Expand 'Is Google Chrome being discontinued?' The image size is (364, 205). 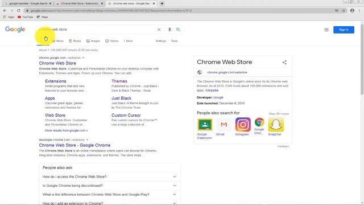pyautogui.click(x=109, y=186)
